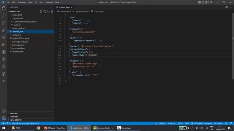Open notifications bell in status bar
The height and width of the screenshot is (131, 234).
point(231,123)
